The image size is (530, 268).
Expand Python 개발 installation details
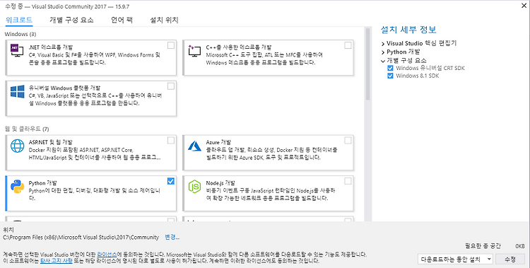tap(383, 52)
